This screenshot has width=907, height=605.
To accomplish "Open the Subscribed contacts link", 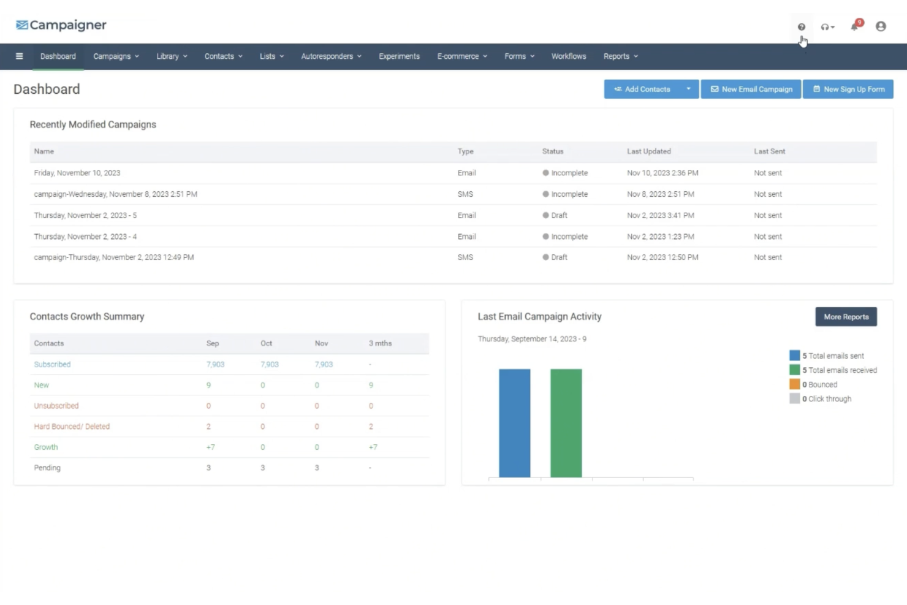I will point(52,364).
